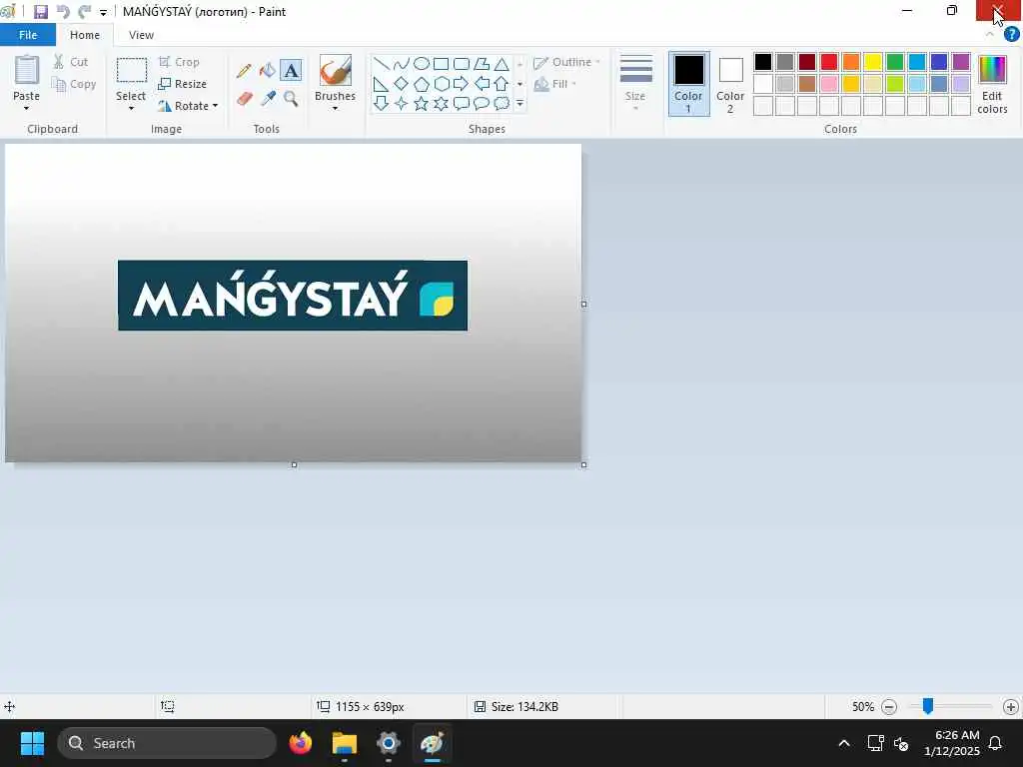
Task: Zoom in with the plus button
Action: pos(1011,706)
